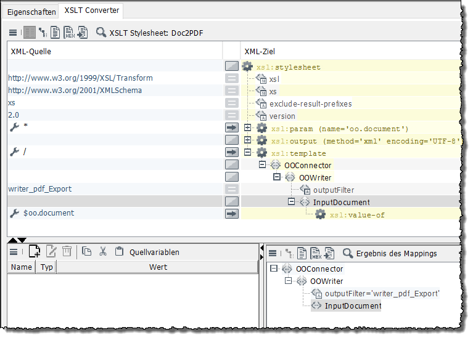
Task: Toggle the mapping arrow for xsl:value-of row
Action: 232,214
